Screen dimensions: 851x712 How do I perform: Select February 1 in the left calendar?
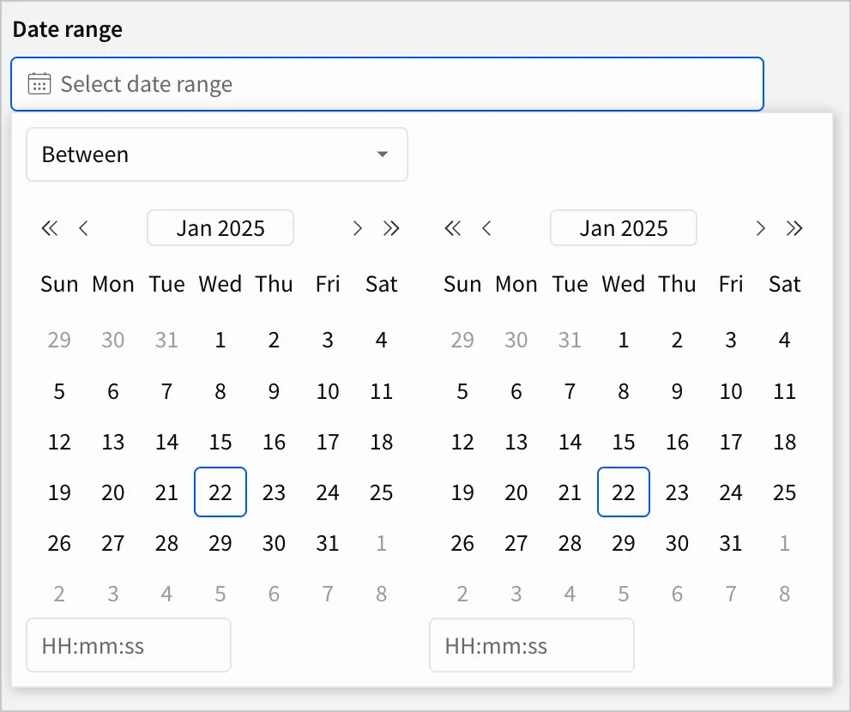click(382, 543)
